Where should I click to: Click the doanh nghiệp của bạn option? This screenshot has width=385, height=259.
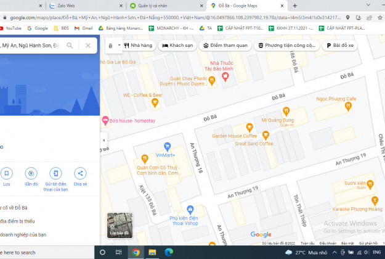23,235
